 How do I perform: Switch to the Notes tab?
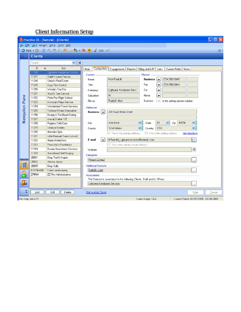[187, 69]
